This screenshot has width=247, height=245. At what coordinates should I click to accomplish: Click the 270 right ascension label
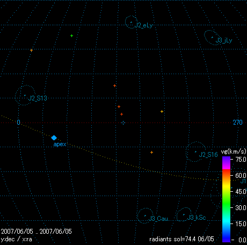click(238, 122)
